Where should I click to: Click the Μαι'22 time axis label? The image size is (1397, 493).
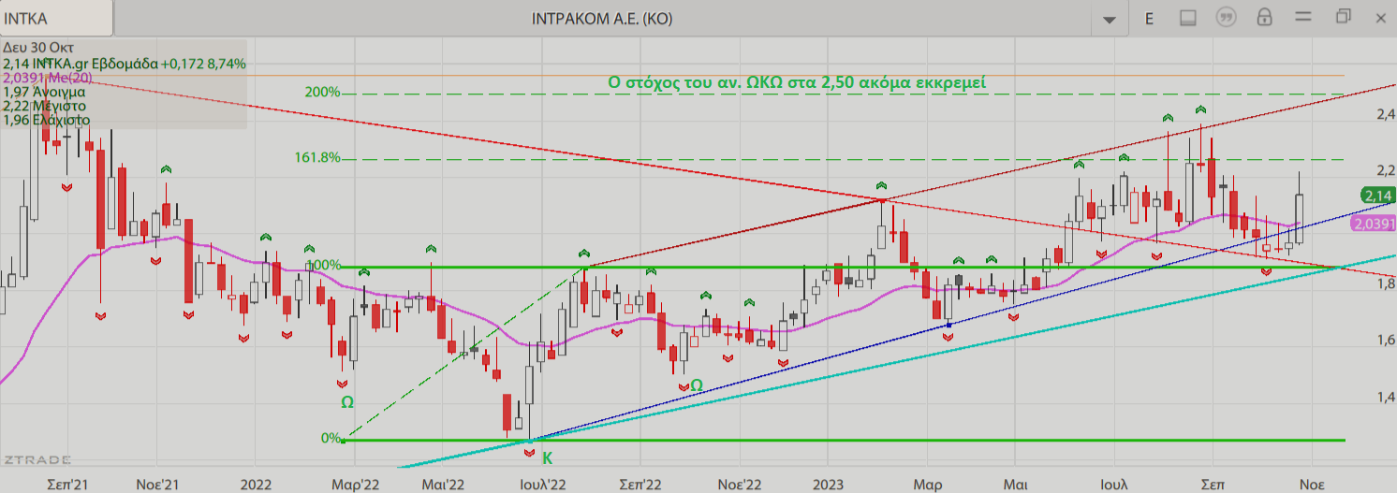pyautogui.click(x=443, y=485)
